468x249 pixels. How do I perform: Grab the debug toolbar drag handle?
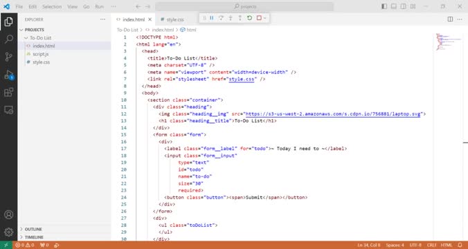[204, 18]
